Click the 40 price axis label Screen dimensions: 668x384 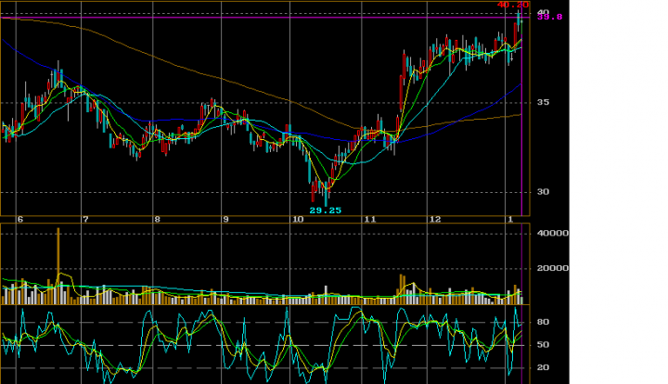point(543,11)
